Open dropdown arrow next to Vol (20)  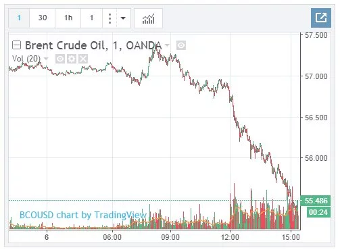pos(46,59)
